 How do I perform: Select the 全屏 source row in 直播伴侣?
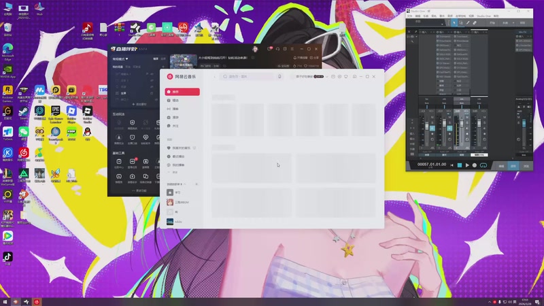[135, 93]
